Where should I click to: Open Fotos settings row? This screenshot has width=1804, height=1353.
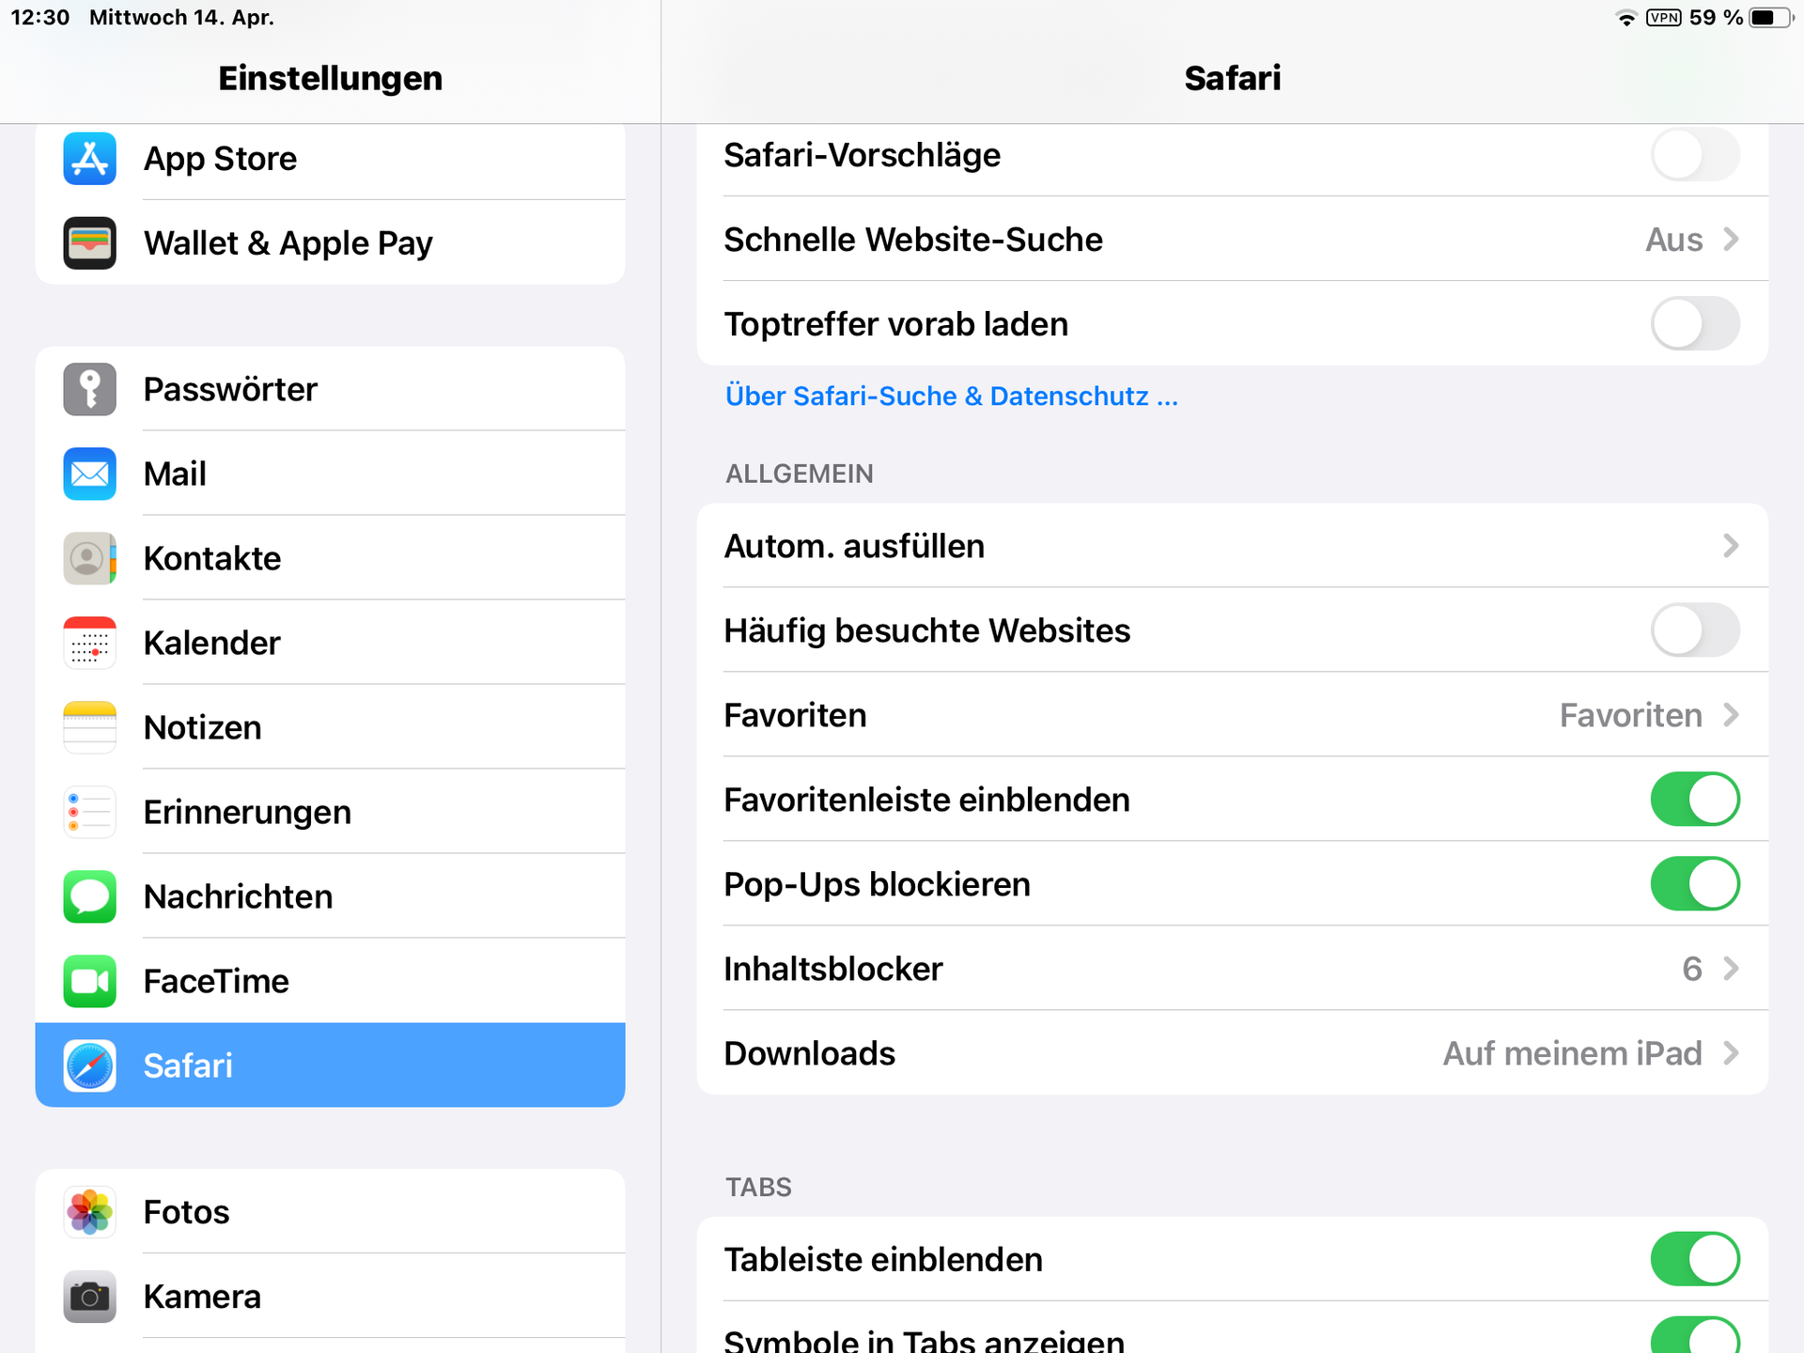330,1212
